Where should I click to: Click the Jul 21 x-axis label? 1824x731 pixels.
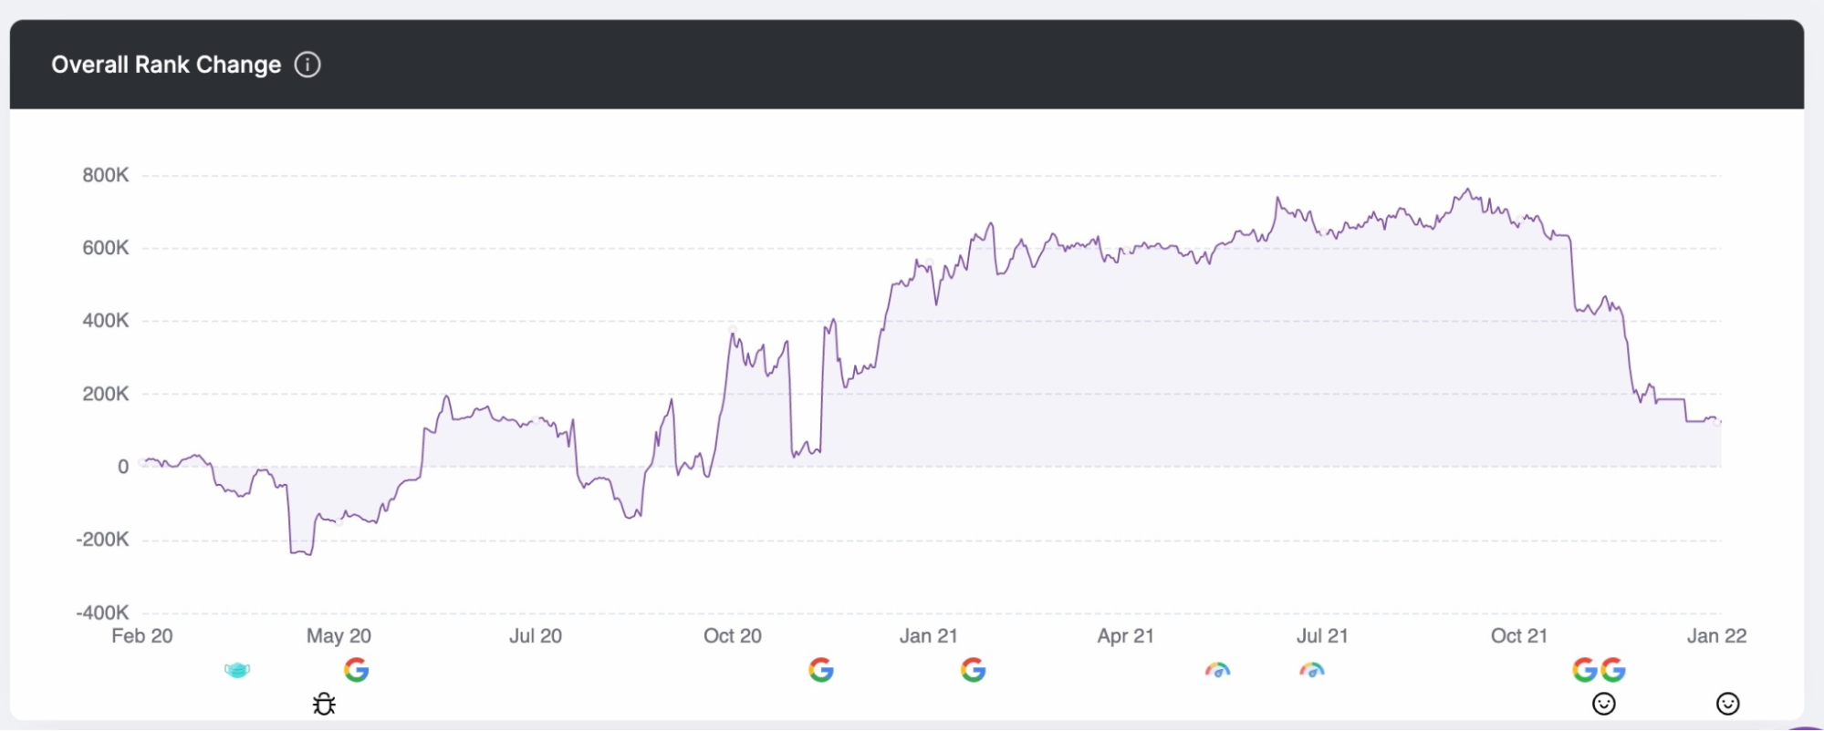coord(1322,636)
